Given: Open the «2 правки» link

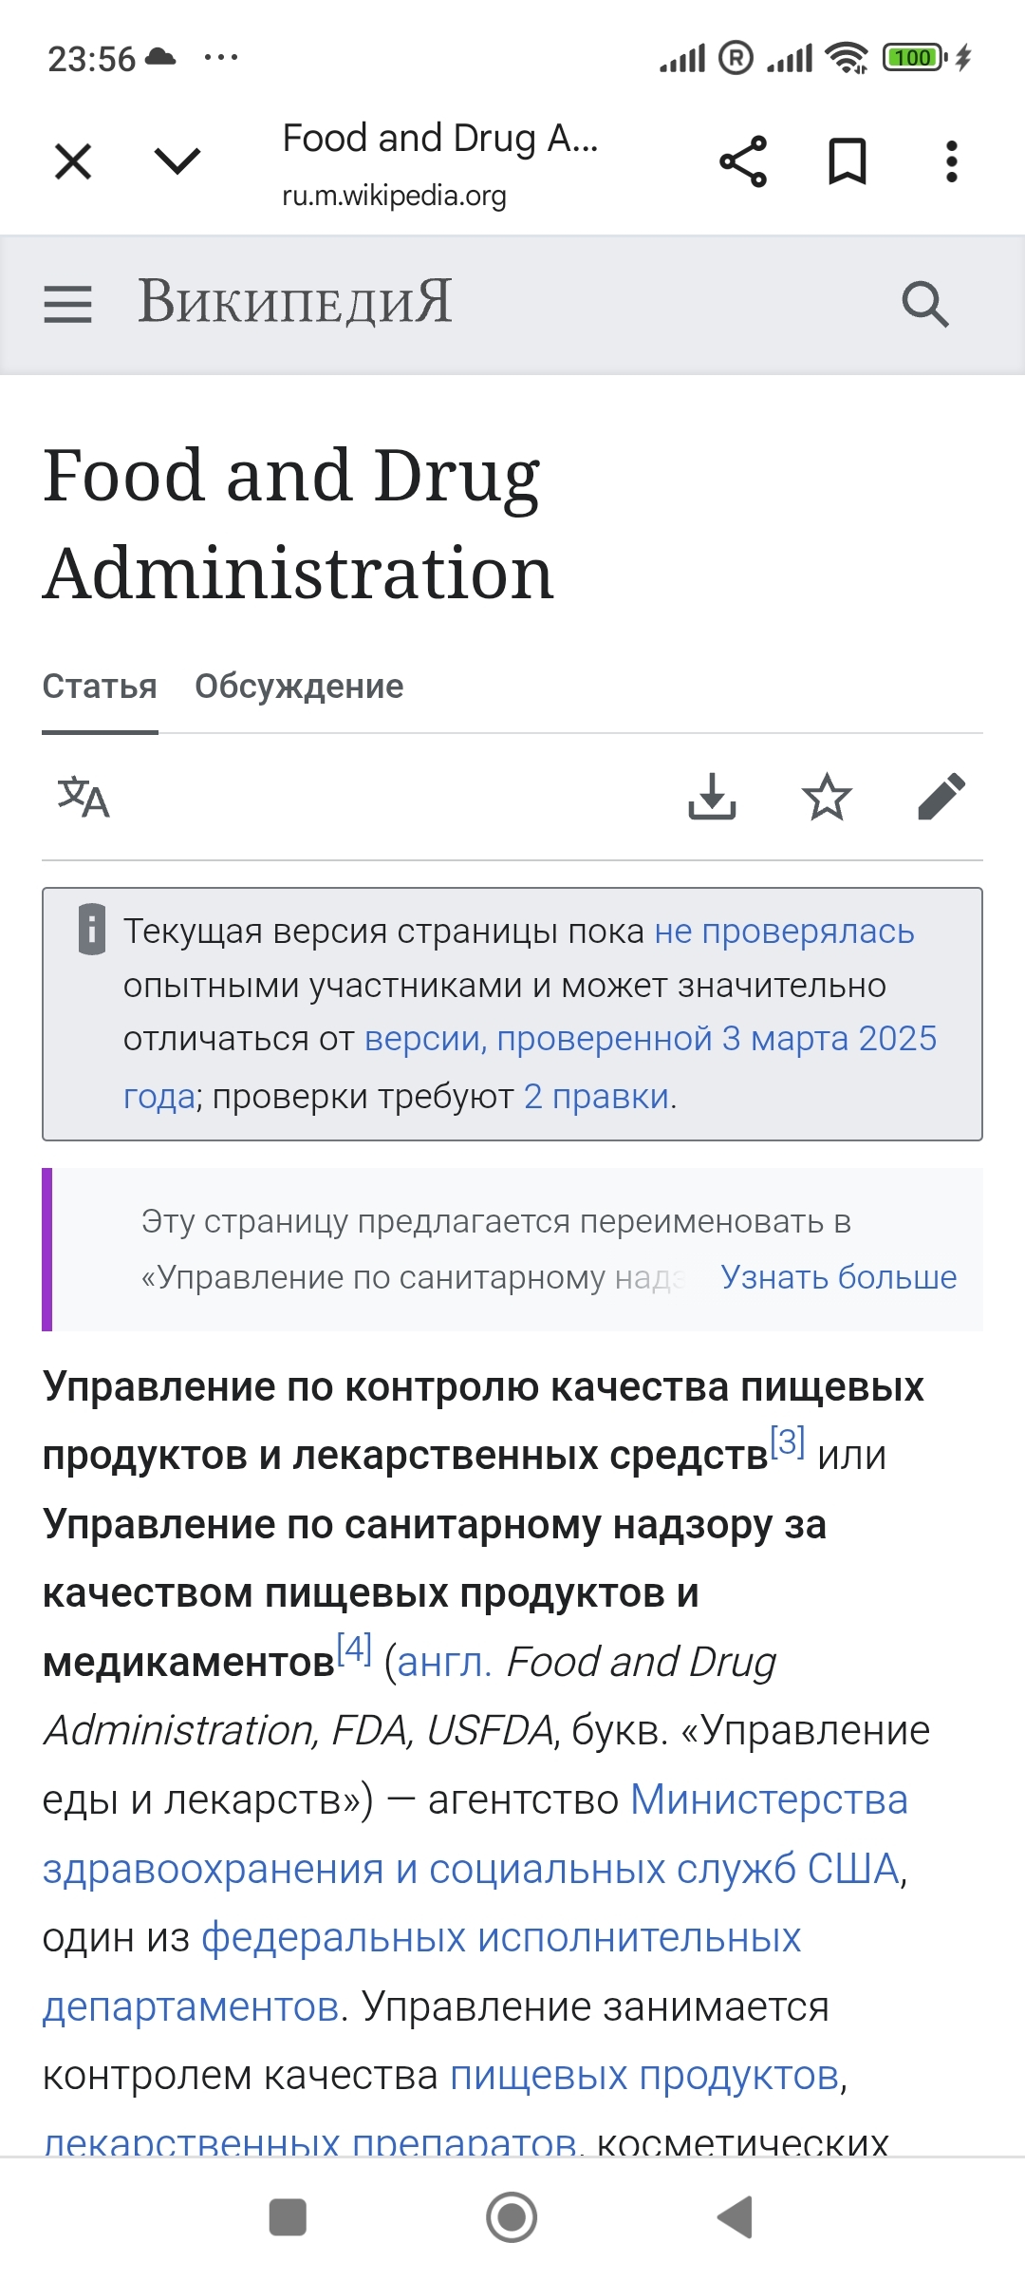Looking at the screenshot, I should 597,1097.
